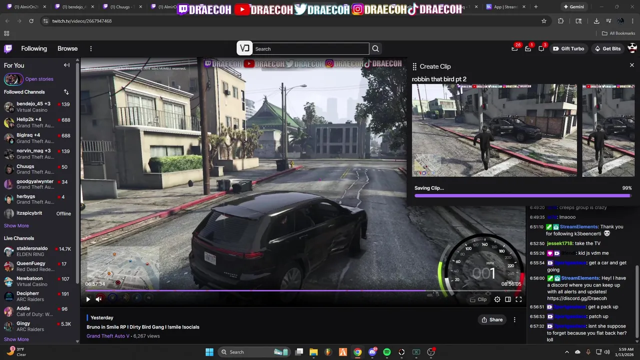Open All Bookmarks folder

coord(618,33)
